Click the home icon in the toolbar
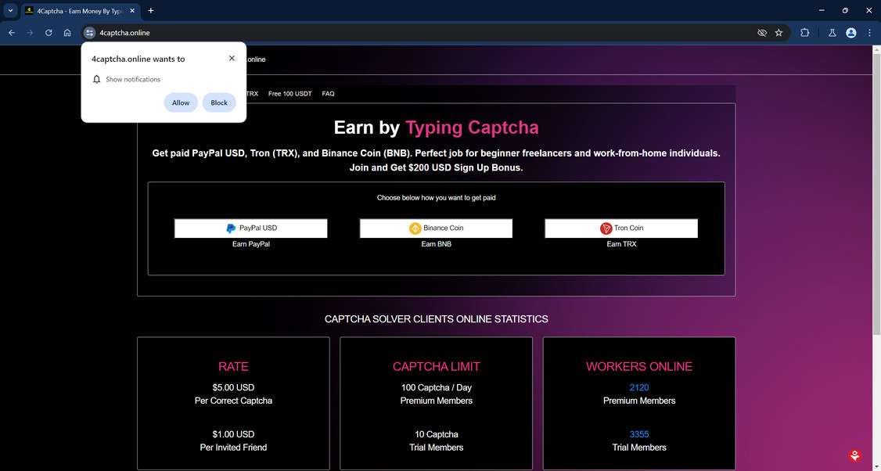881x471 pixels. (x=67, y=33)
